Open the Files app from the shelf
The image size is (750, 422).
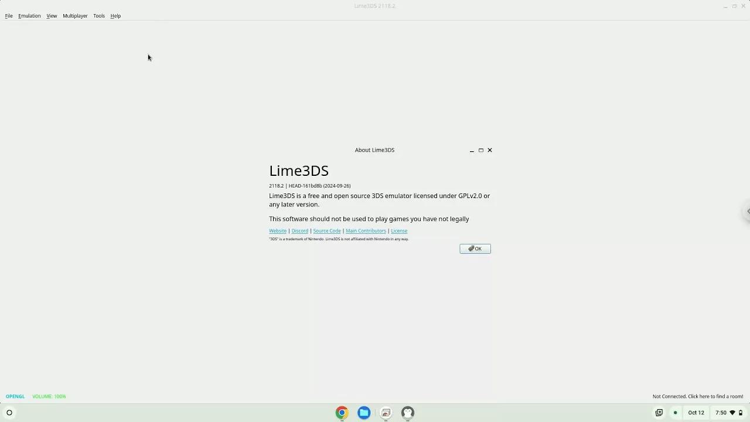[364, 413]
